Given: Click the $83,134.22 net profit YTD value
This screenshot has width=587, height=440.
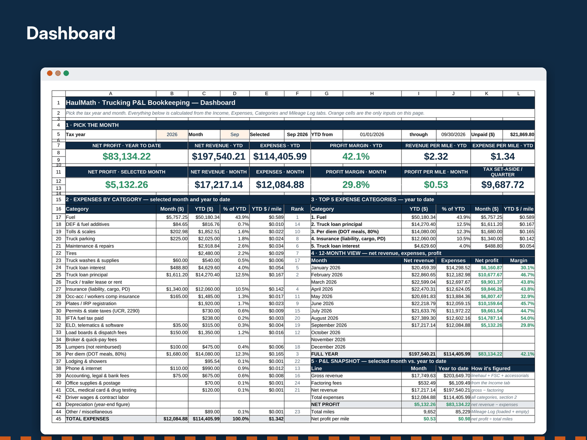Looking at the screenshot, I should point(127,157).
